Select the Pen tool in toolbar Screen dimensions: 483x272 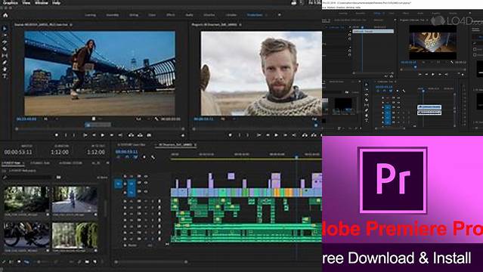click(5, 63)
